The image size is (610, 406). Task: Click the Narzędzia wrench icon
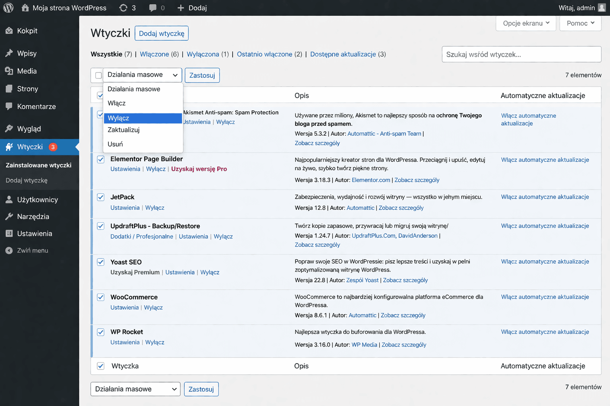pyautogui.click(x=9, y=216)
